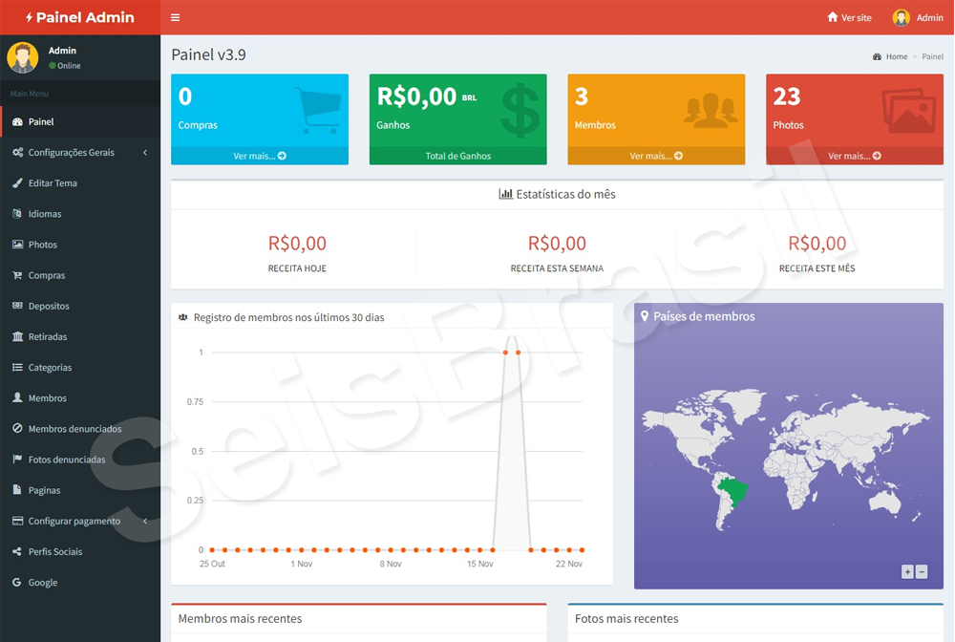955x642 pixels.
Task: Open the Categorias menu item
Action: [x=50, y=368]
